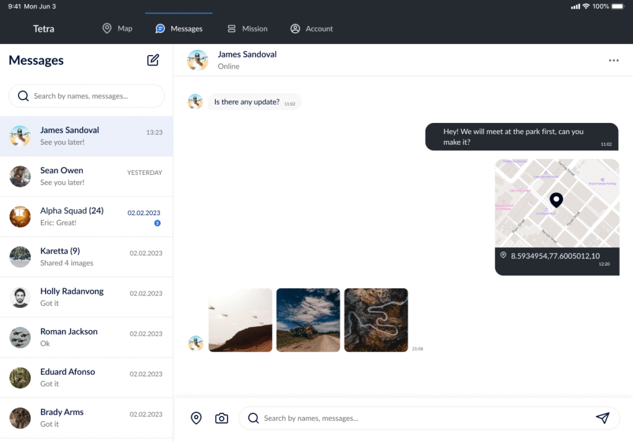
Task: Click the camera icon in message bar
Action: pyautogui.click(x=221, y=419)
